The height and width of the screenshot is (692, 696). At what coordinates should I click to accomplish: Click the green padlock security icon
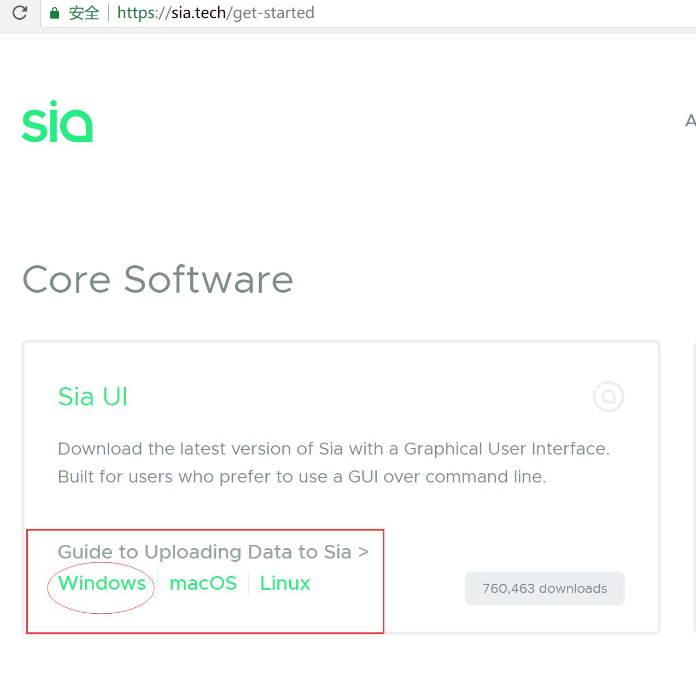(x=54, y=13)
